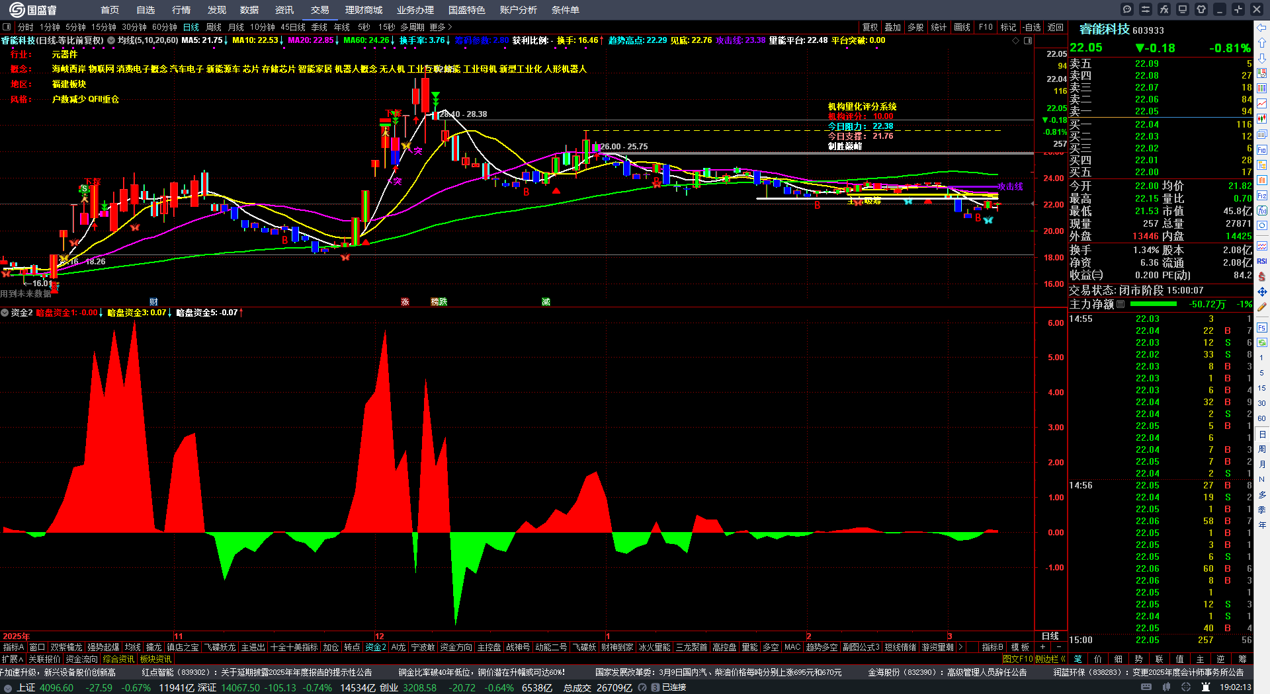Open the 国盛特色 menu
This screenshot has width=1270, height=694.
467,10
